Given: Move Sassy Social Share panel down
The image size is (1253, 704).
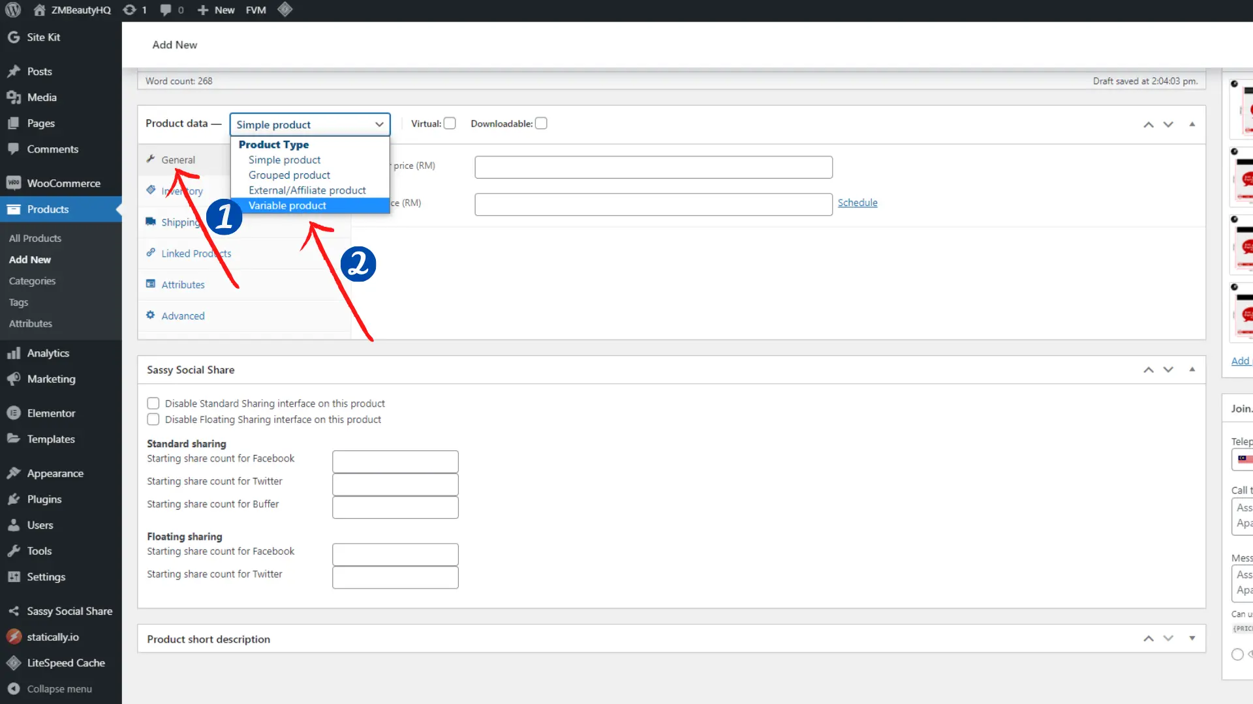Looking at the screenshot, I should 1168,370.
